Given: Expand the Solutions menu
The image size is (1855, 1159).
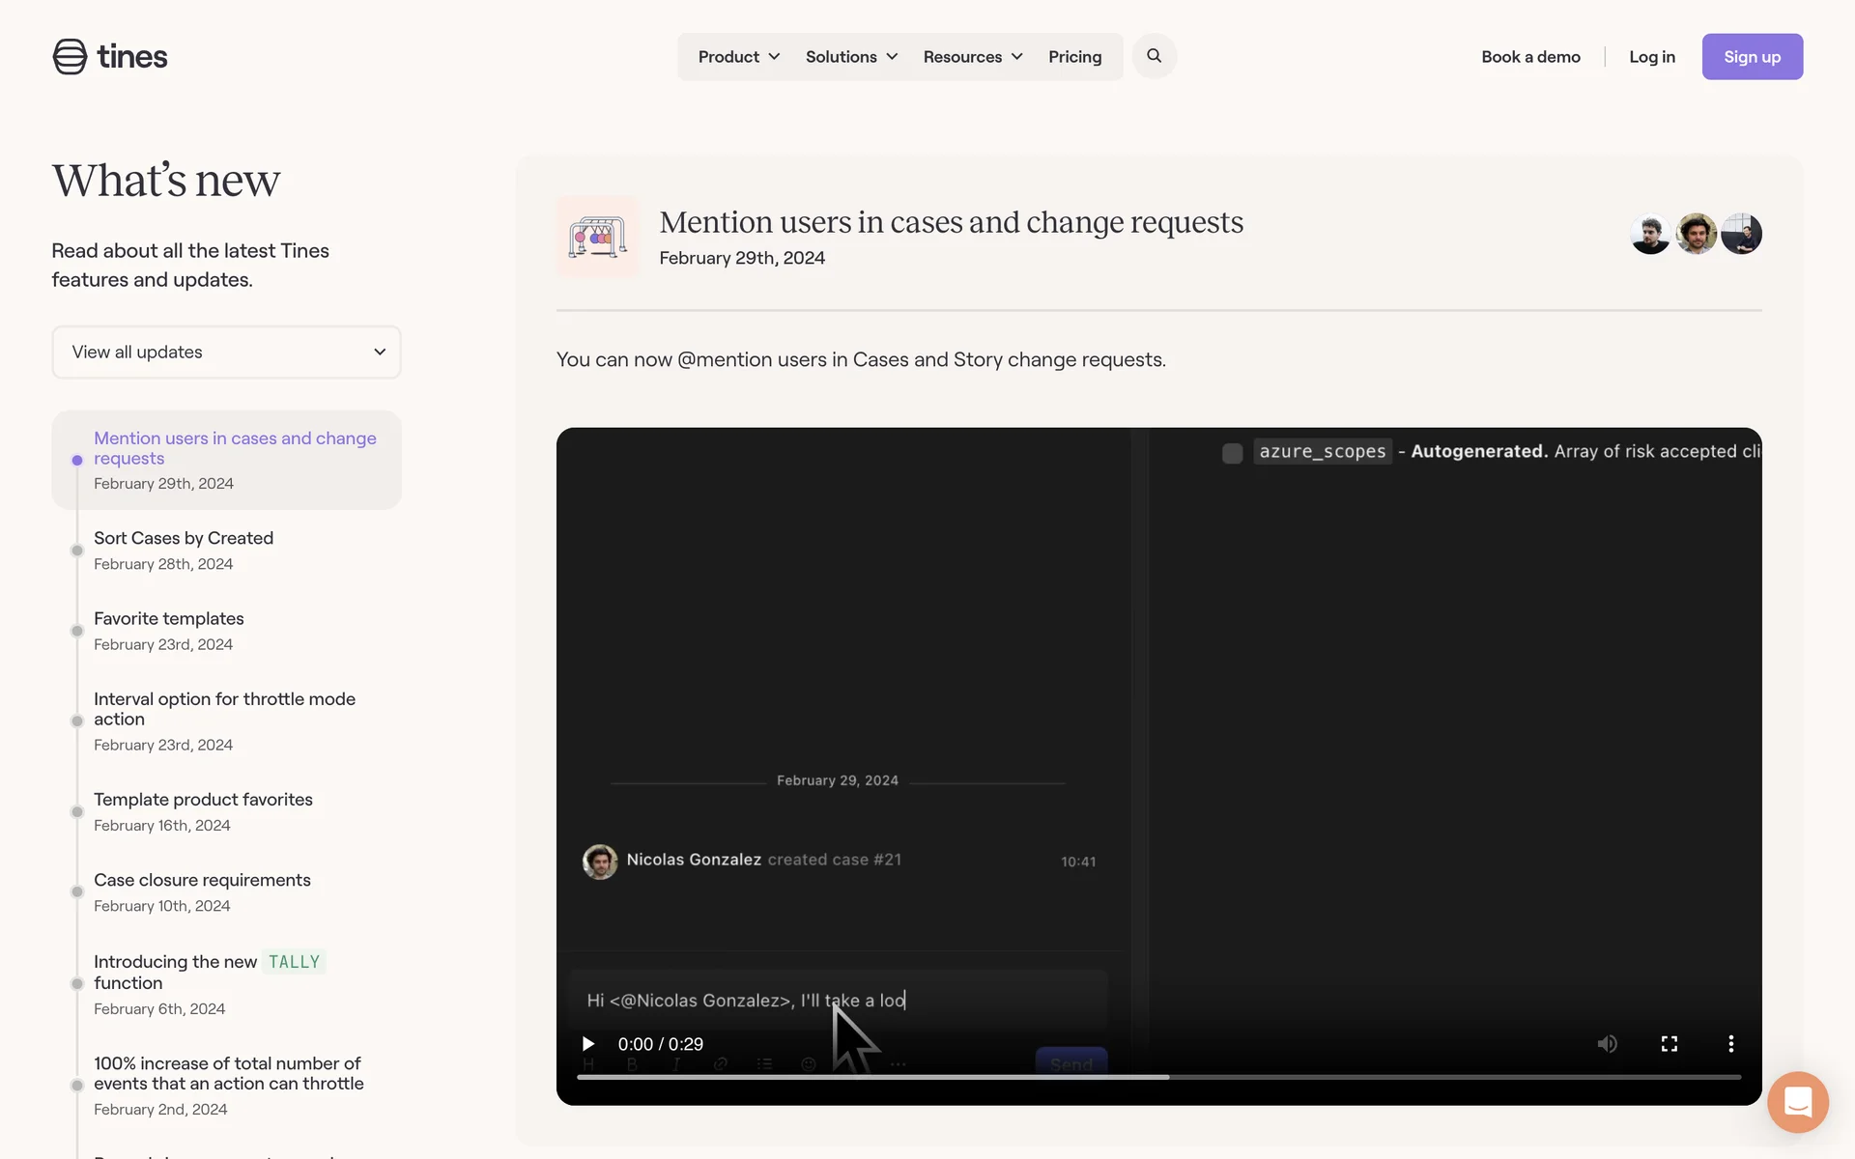Looking at the screenshot, I should coord(851,57).
